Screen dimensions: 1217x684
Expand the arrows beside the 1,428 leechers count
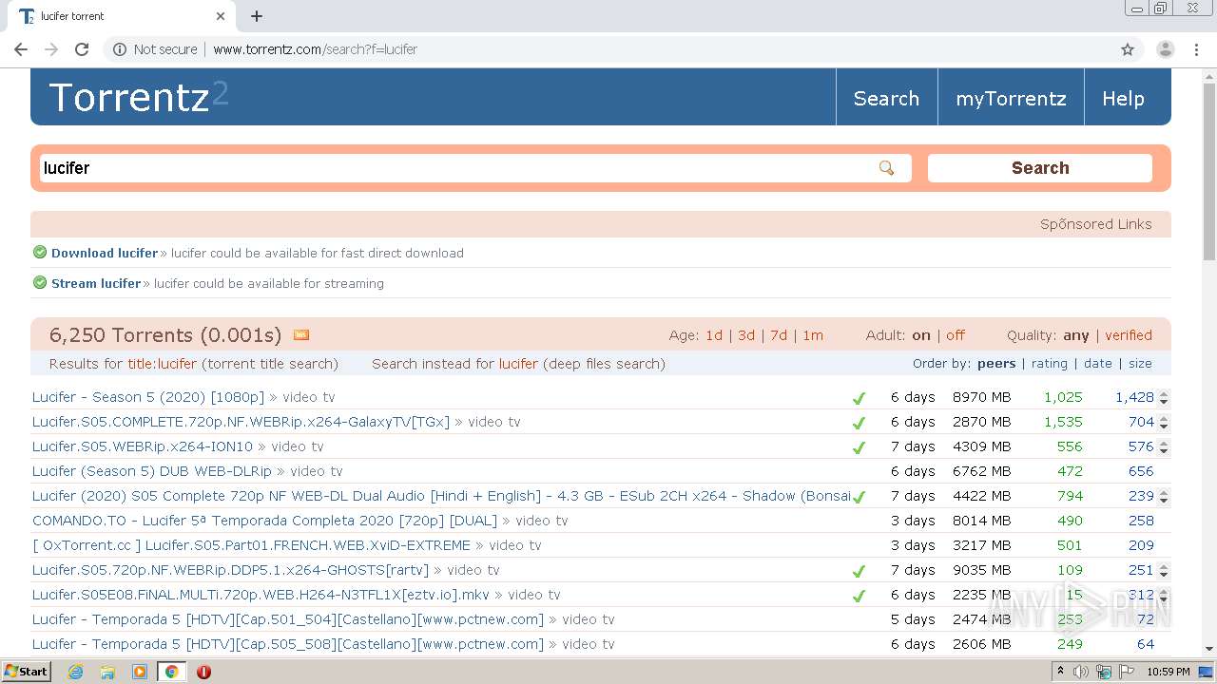pyautogui.click(x=1164, y=398)
